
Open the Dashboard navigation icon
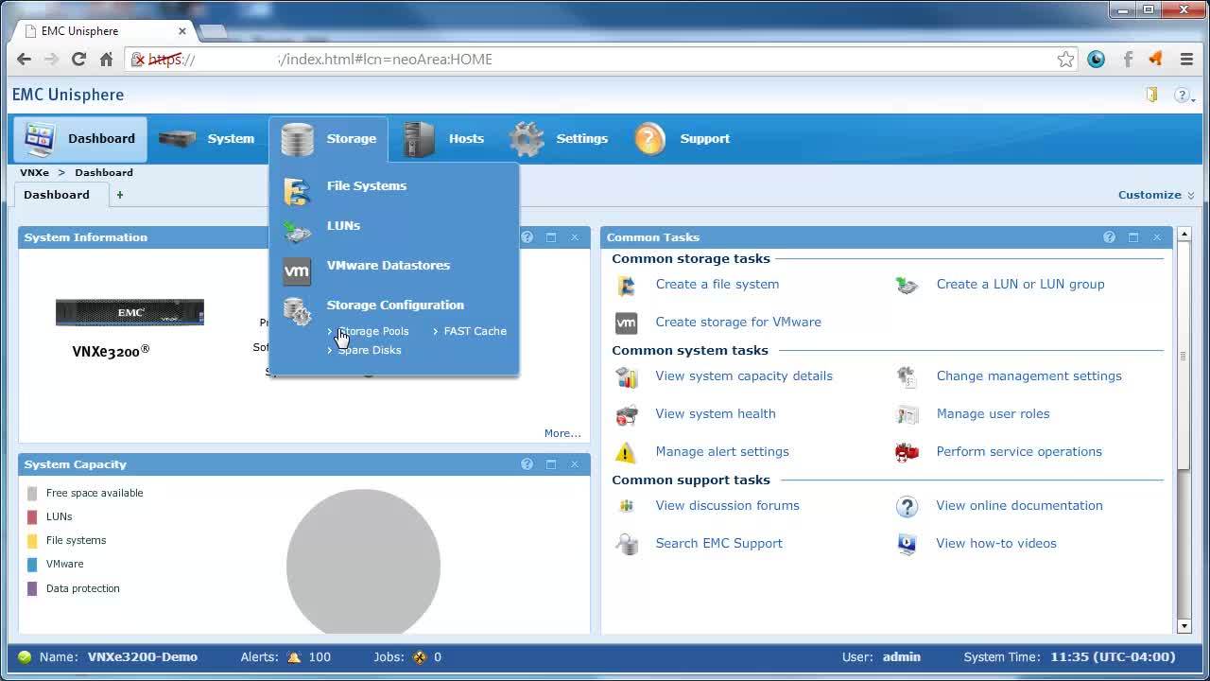(39, 139)
